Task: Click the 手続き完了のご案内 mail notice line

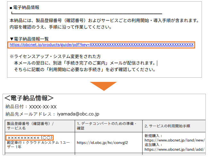Action: (x=84, y=63)
